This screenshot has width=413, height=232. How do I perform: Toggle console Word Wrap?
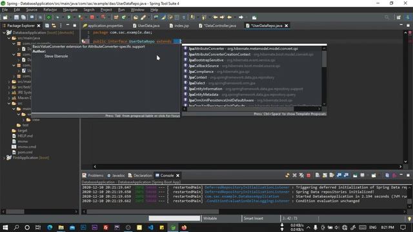332,175
